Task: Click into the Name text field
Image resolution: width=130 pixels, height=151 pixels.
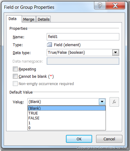Action: 83,37
